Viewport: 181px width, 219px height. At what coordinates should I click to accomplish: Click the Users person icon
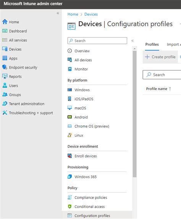5,85
